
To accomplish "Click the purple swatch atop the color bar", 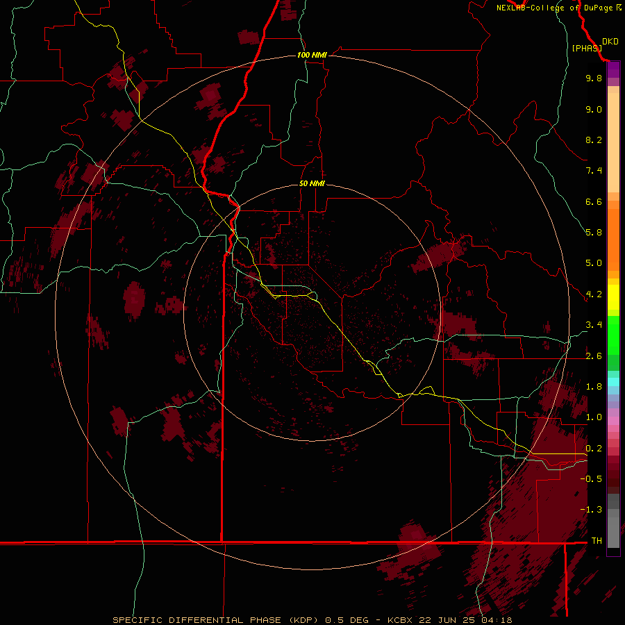I will point(613,69).
